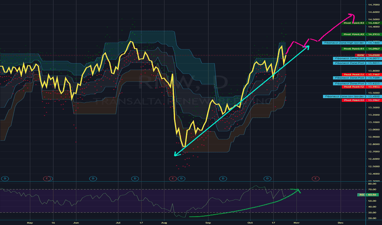This screenshot has height=225, width=382.
Task: Click the Pivot Point:S2 red label
Action: 362,87
